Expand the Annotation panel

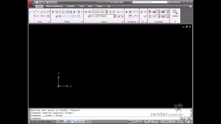click(x=138, y=22)
